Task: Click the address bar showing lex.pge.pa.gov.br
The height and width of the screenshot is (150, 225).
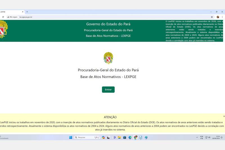Action: coord(84,17)
